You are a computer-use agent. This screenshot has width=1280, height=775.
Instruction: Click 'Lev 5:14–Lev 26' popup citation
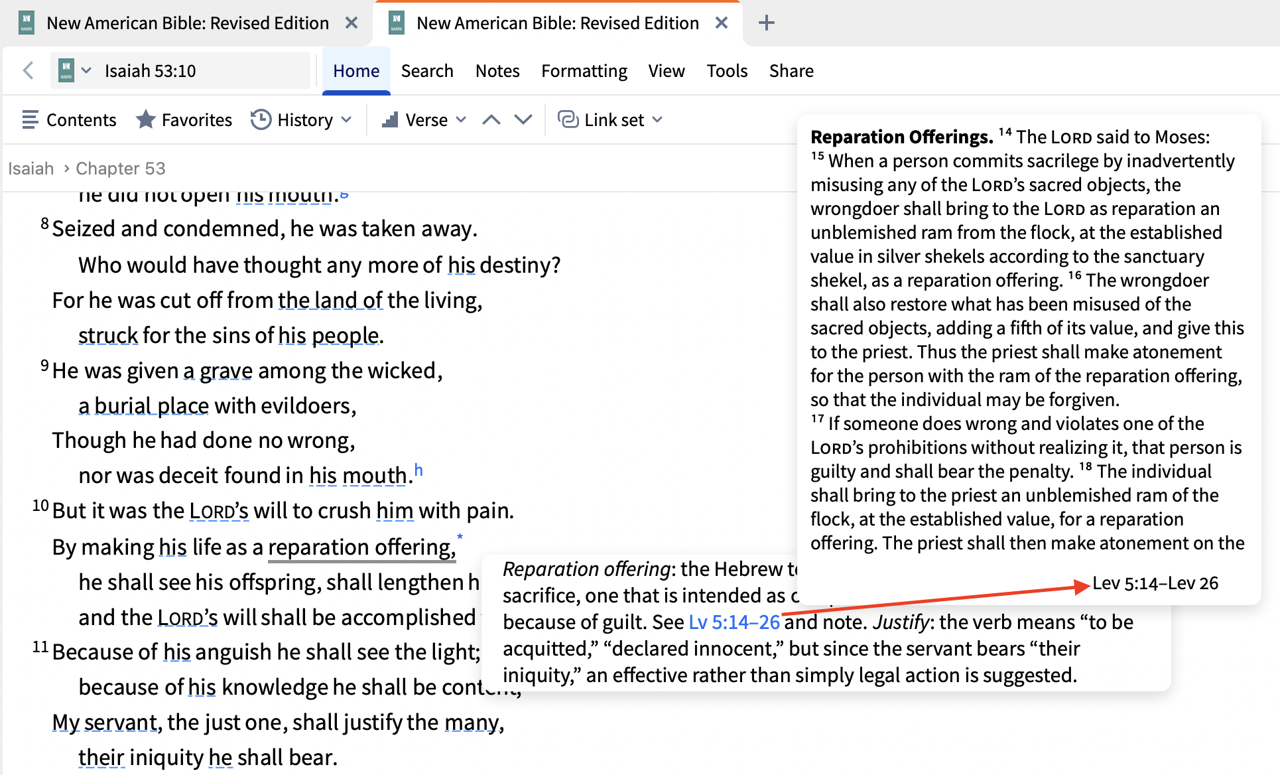(1155, 583)
